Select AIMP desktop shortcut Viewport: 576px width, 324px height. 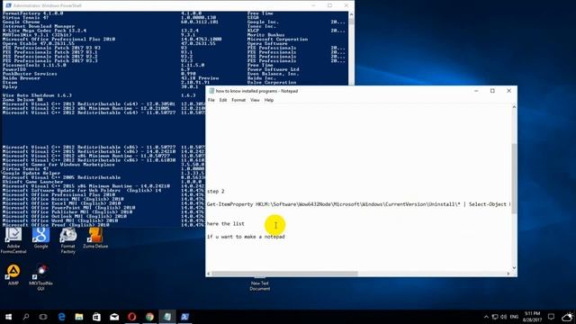click(x=13, y=274)
